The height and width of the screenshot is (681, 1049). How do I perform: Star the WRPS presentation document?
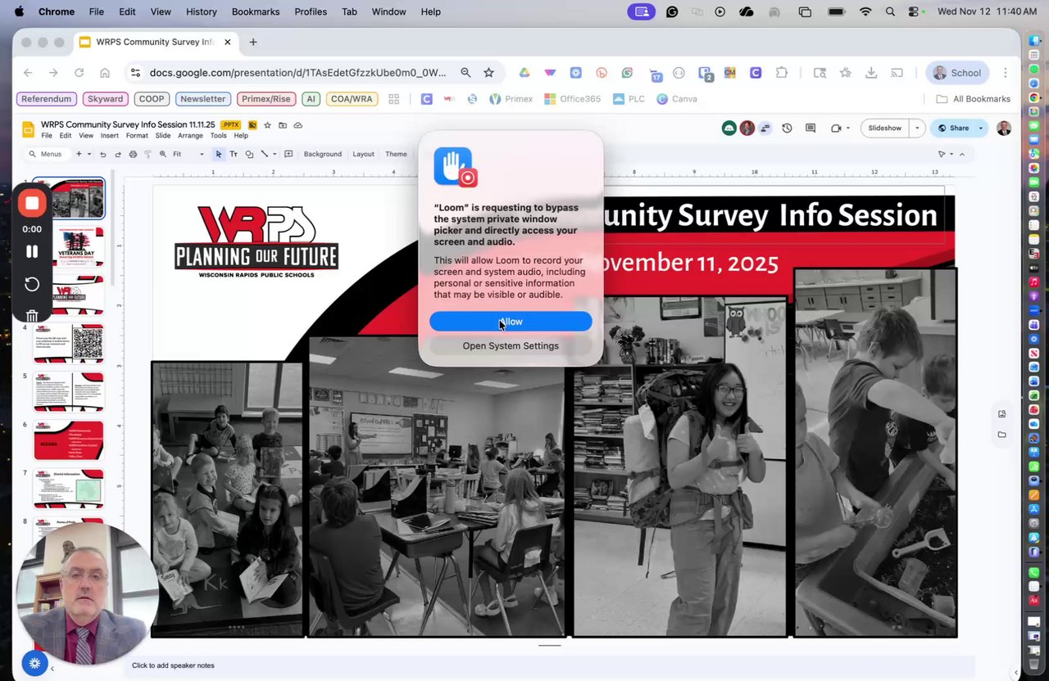coord(267,125)
